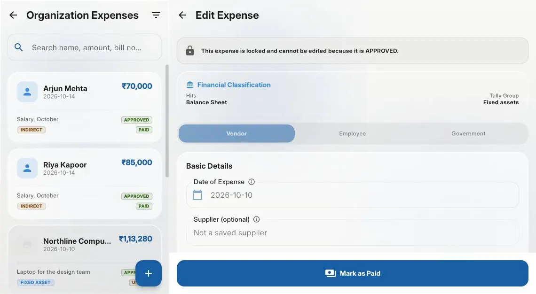The width and height of the screenshot is (536, 294).
Task: Click the Date of Expense field
Action: pos(353,195)
